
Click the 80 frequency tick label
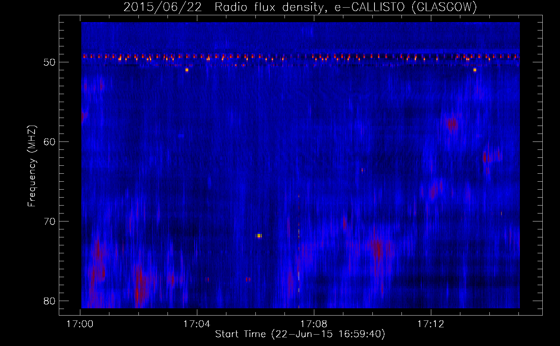[50, 301]
